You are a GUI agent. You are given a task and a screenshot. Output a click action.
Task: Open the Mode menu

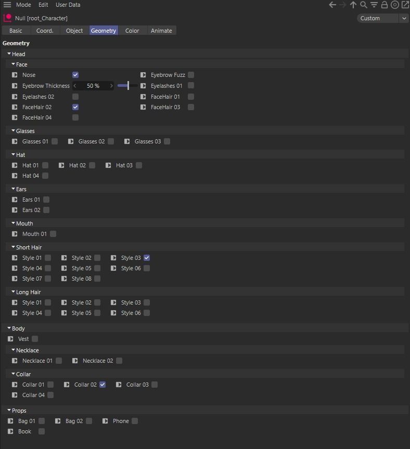pyautogui.click(x=23, y=5)
